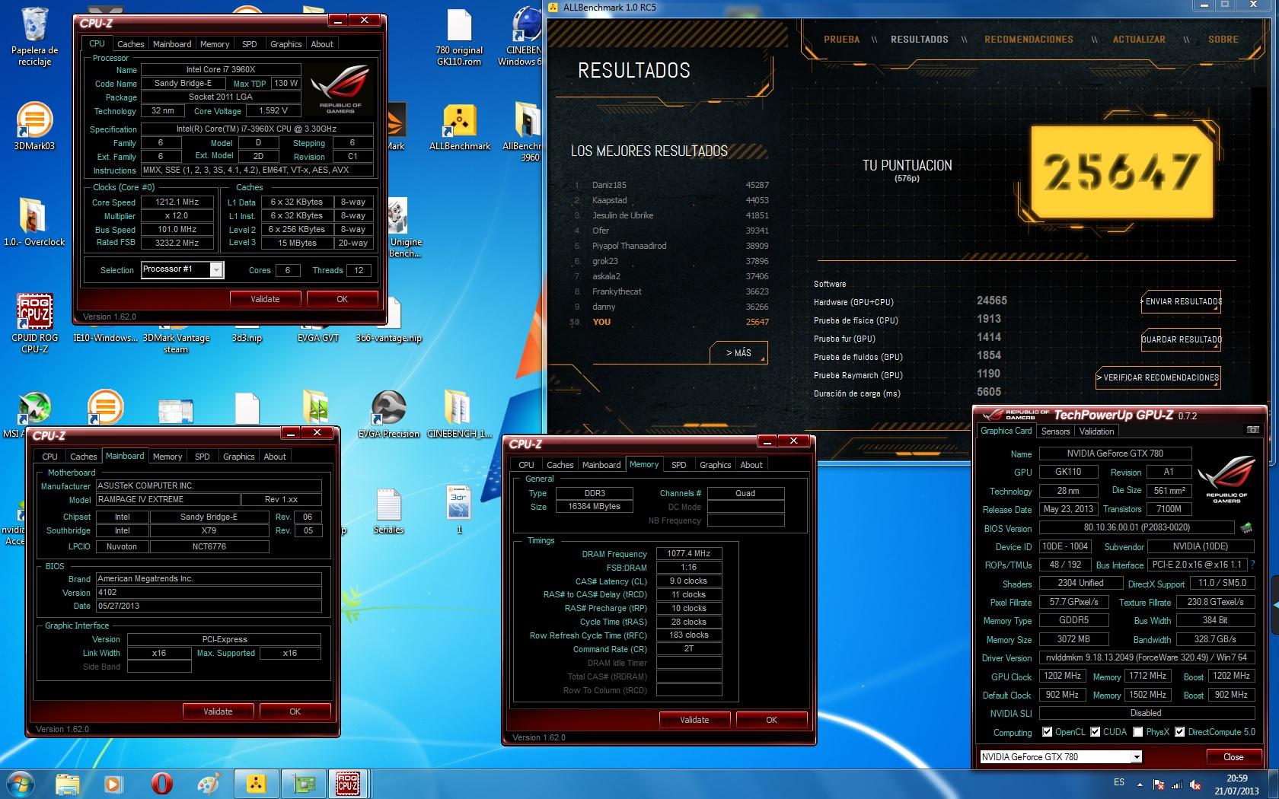Click the > MÁS button under best results
The height and width of the screenshot is (799, 1279).
pos(738,353)
